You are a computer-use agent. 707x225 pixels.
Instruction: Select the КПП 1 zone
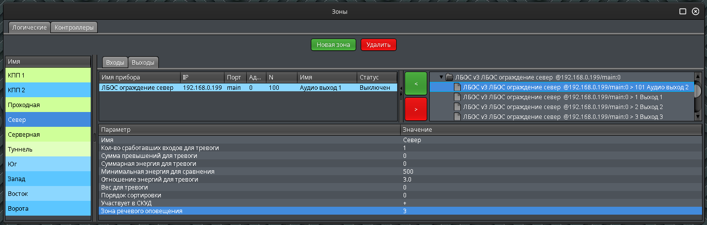tap(48, 75)
